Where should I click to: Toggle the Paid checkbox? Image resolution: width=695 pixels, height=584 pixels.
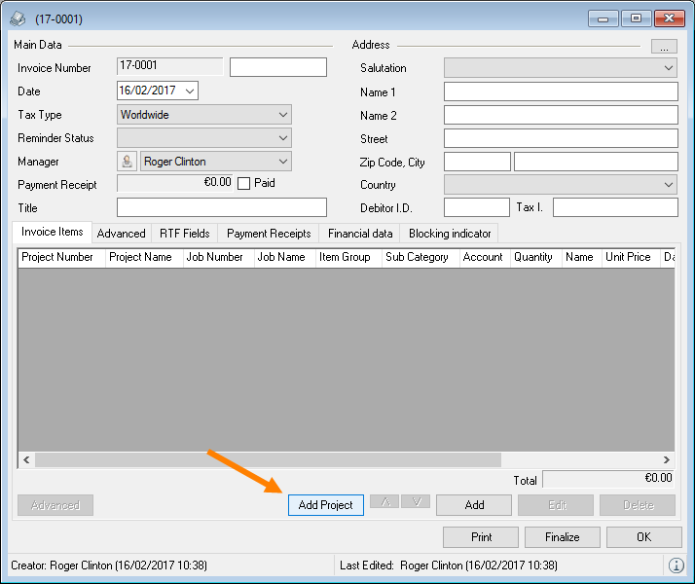244,183
